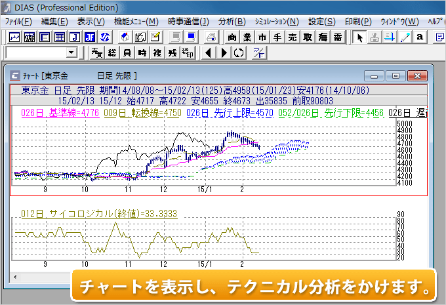Click the blue 'JF' toolbar icon
Viewport: 446px width, 305px height.
pyautogui.click(x=90, y=37)
